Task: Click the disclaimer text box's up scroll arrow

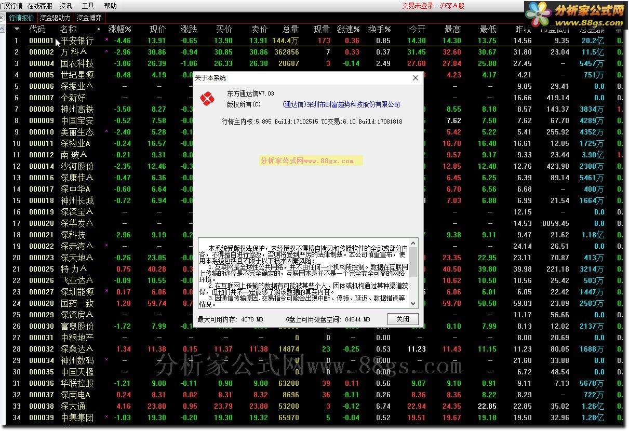Action: tap(413, 243)
